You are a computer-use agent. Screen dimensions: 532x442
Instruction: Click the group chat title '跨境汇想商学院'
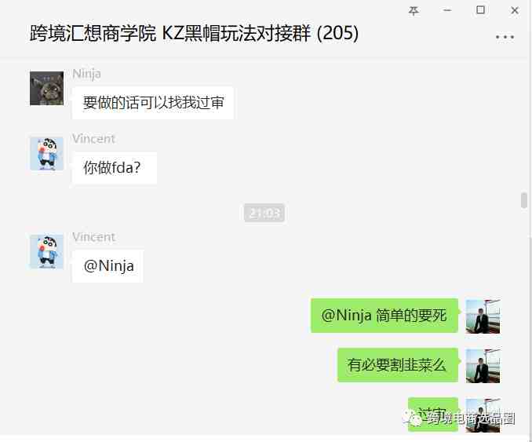[93, 33]
